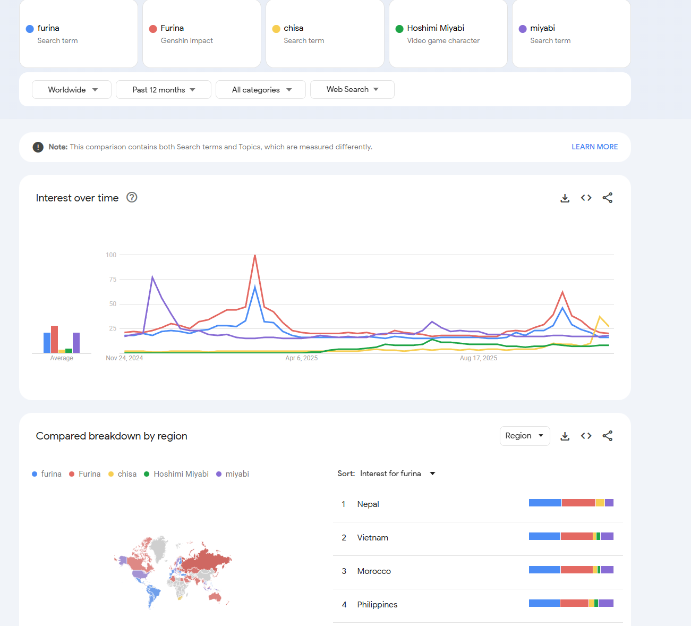Click embed icon for region breakdown
The image size is (691, 626).
586,436
